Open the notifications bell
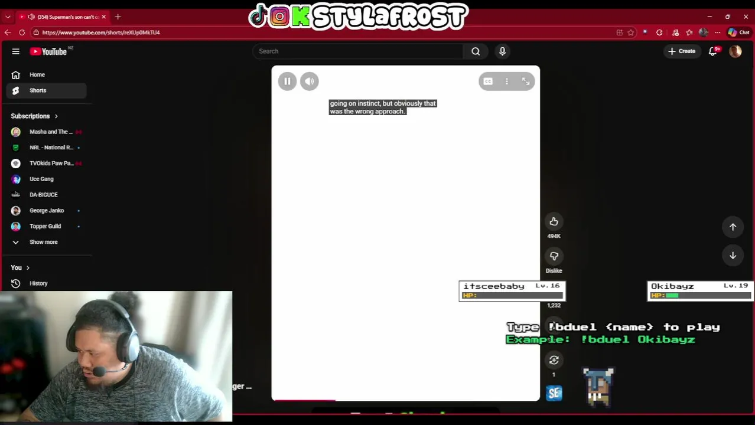This screenshot has height=425, width=755. coord(713,51)
